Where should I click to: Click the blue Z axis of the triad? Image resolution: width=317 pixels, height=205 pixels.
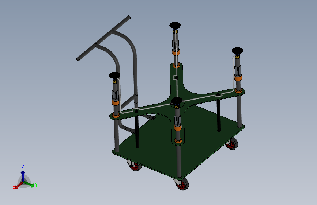tap(23, 176)
